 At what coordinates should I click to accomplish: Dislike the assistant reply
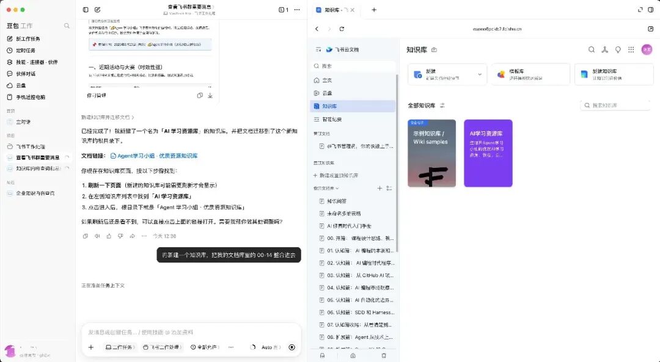[x=120, y=236]
